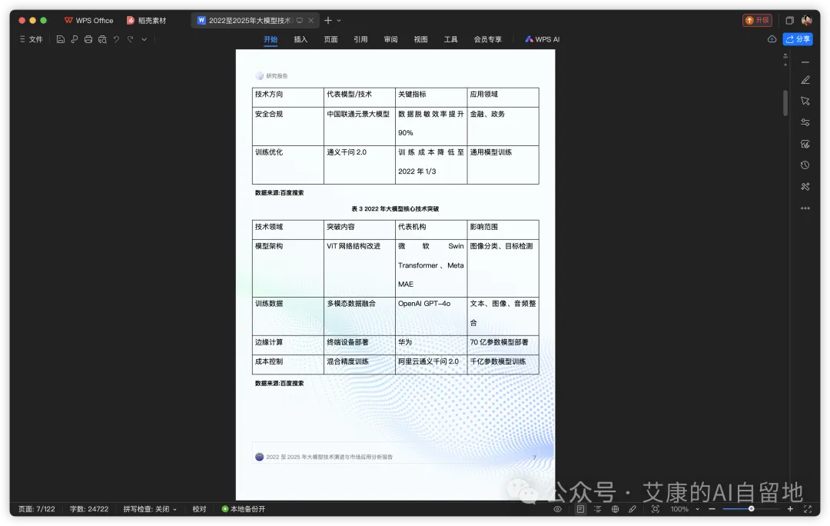830x526 pixels.
Task: Open the 拼写检查: 关闭 dropdown
Action: [x=150, y=509]
